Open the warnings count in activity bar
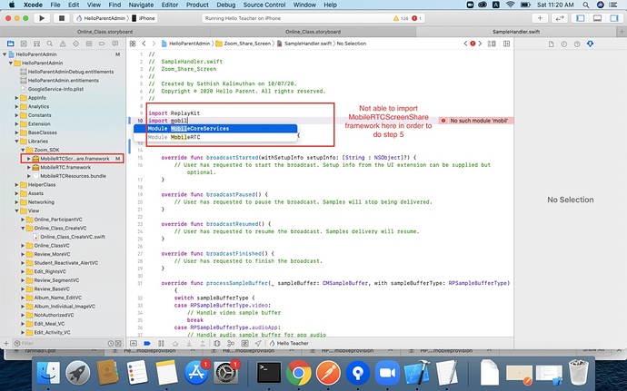627x391 pixels. tap(401, 18)
